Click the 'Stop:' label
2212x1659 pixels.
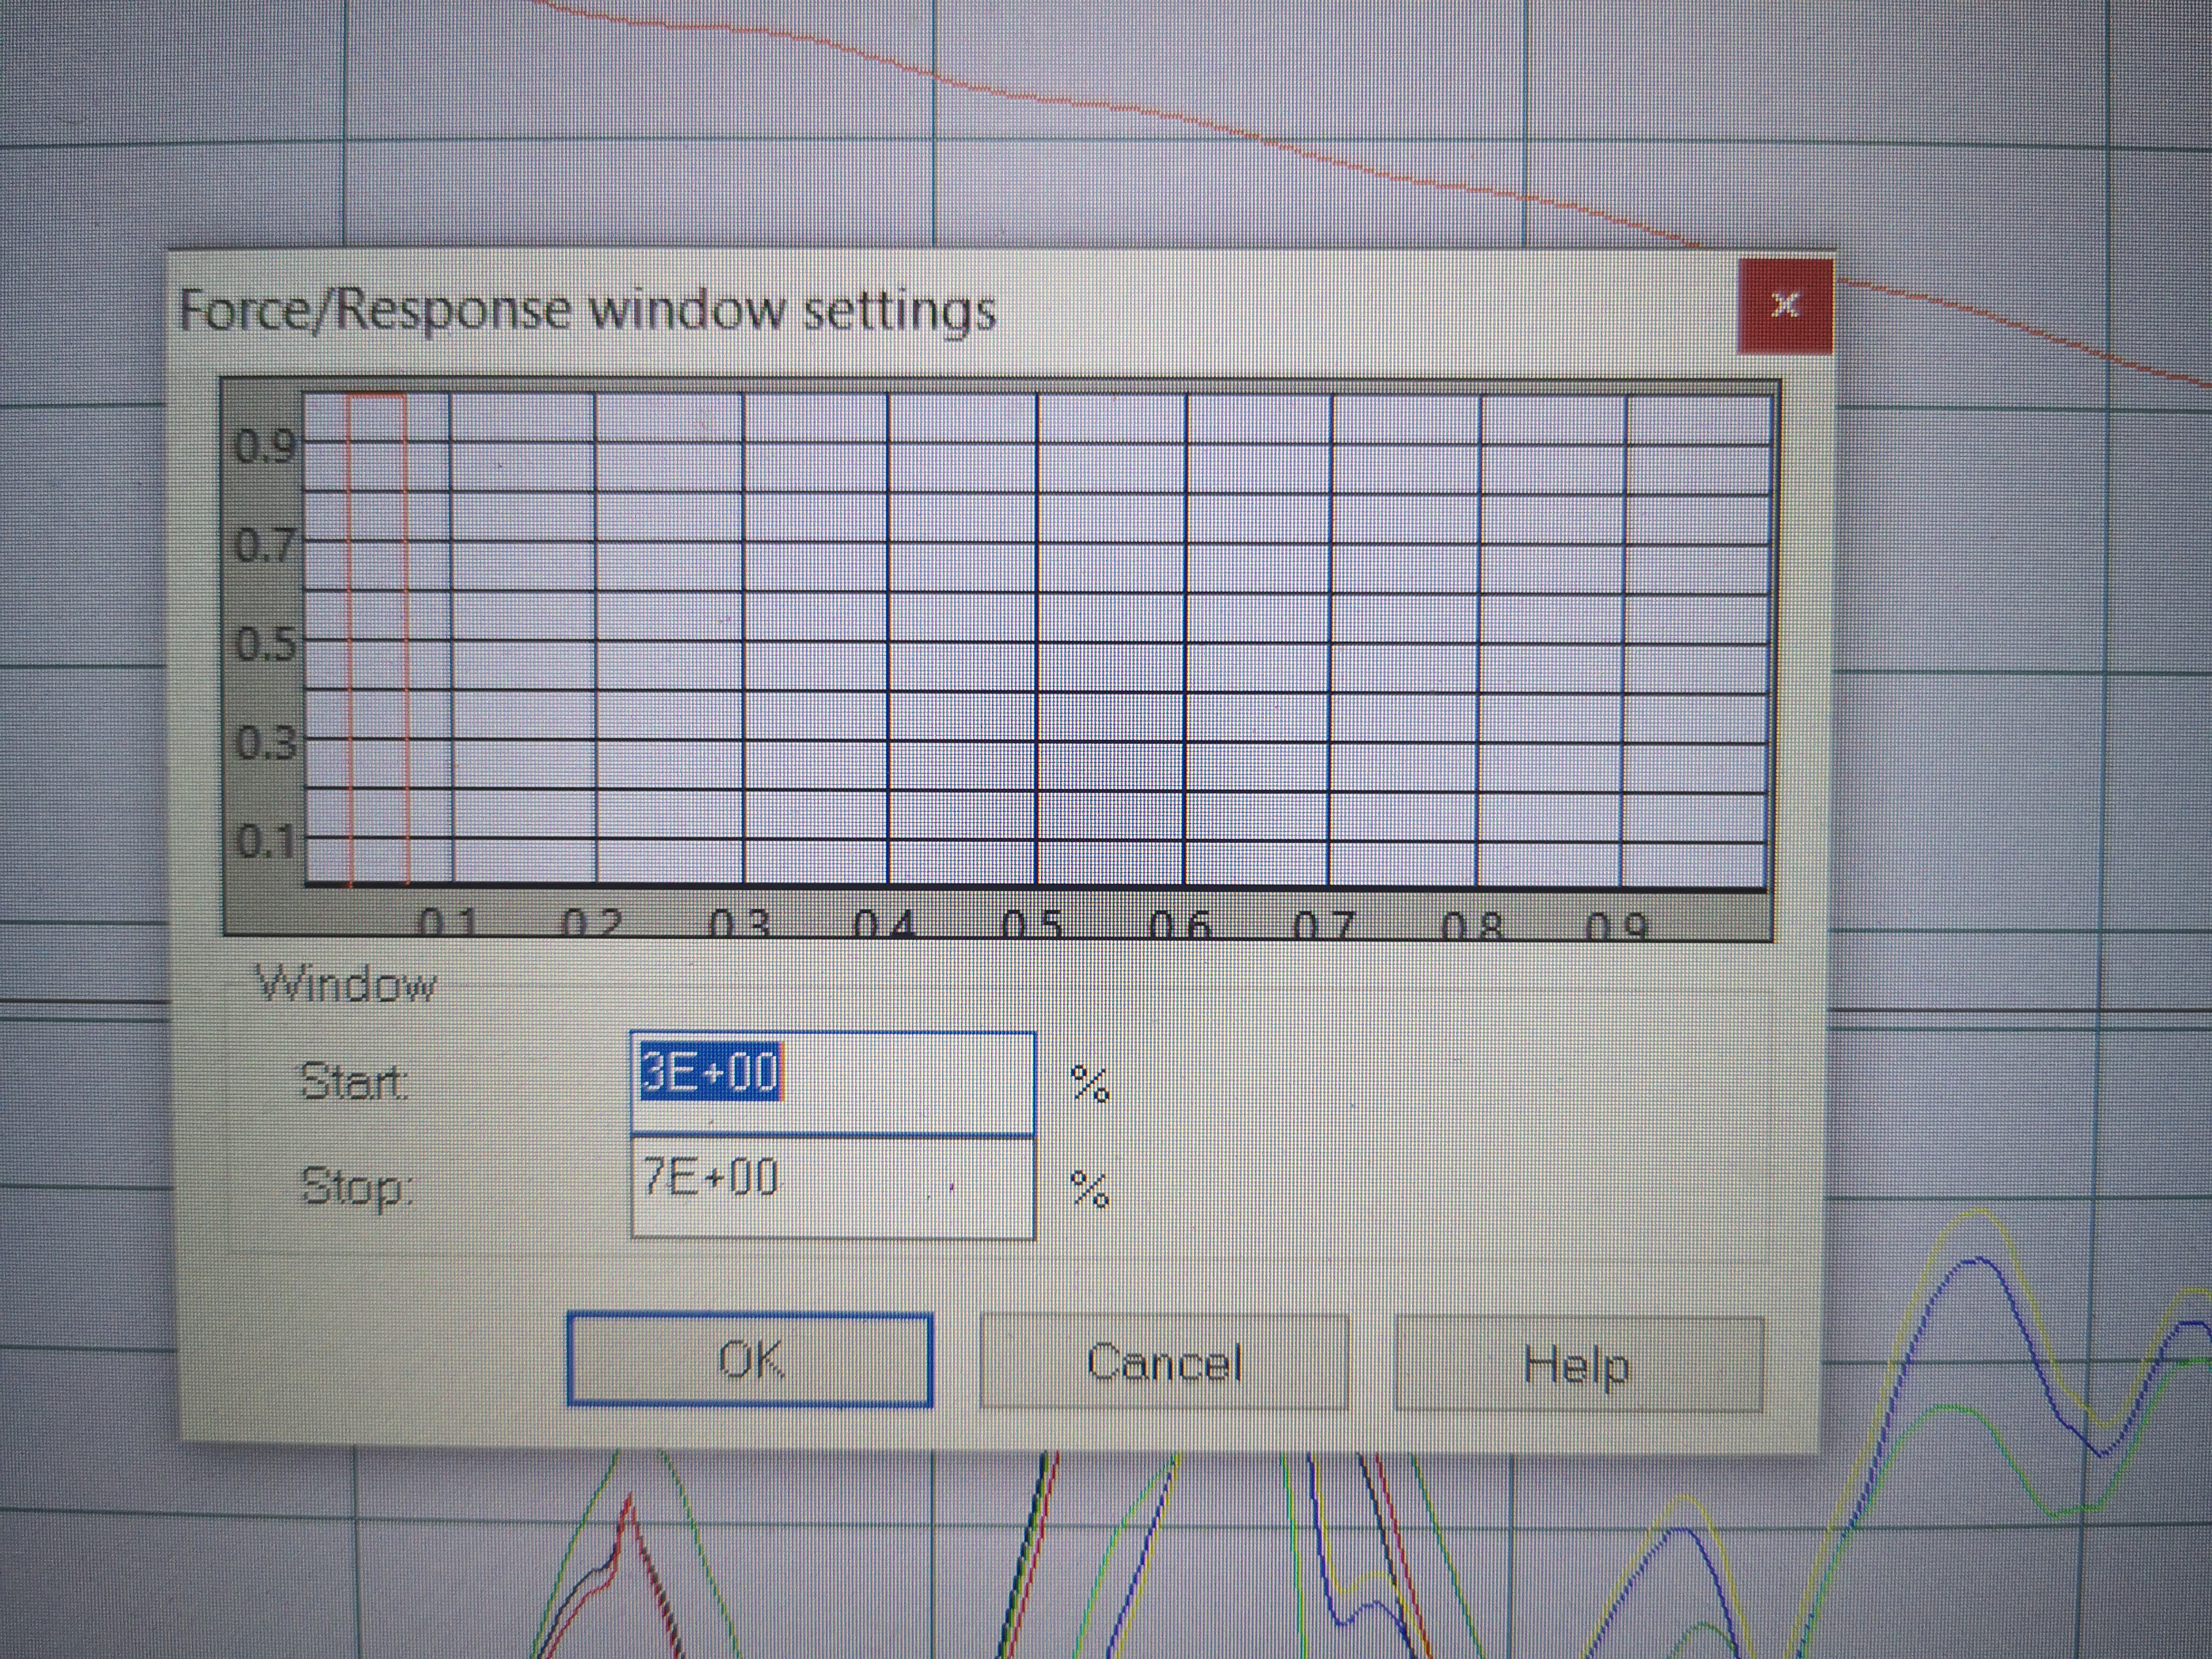pyautogui.click(x=356, y=1188)
